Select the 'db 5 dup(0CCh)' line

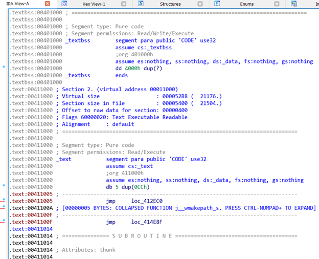click(128, 187)
